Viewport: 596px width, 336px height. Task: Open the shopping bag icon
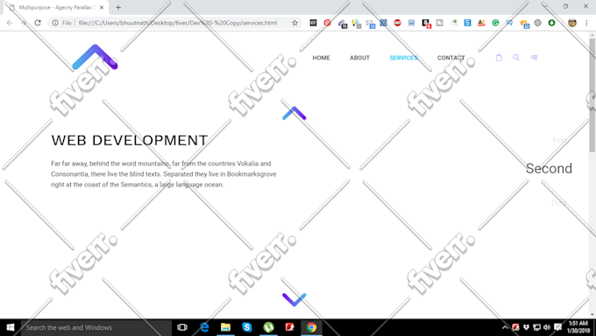click(499, 58)
